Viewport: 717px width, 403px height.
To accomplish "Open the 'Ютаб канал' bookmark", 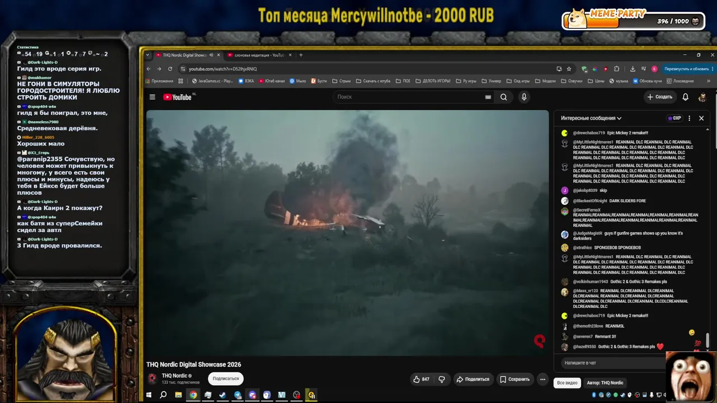I will point(272,81).
